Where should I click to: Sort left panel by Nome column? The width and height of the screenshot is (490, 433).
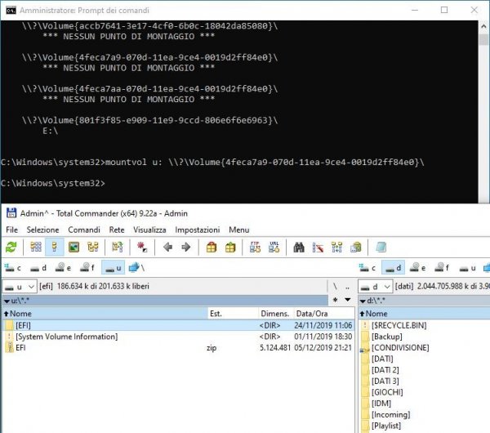105,314
